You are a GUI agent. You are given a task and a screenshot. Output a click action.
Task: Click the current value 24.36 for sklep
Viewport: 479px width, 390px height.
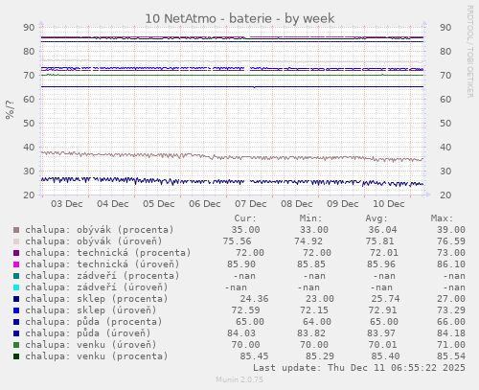coord(254,299)
